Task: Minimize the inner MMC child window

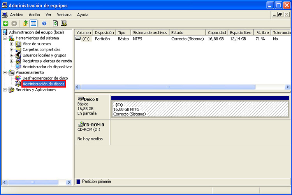Action: [x=274, y=14]
